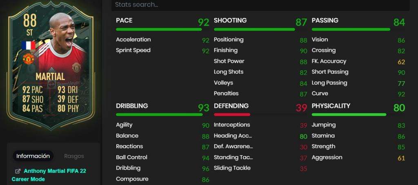The height and width of the screenshot is (185, 418).
Task: Click in the Stats search field
Action: tap(260, 5)
